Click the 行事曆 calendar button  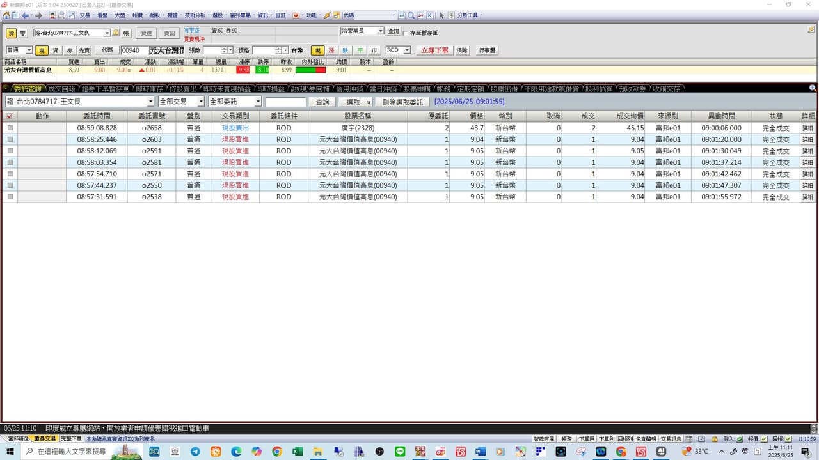(488, 50)
